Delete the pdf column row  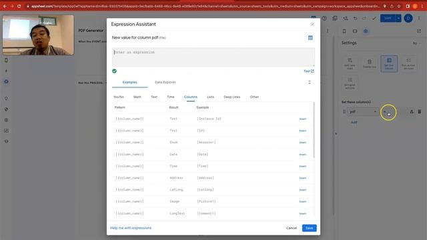tap(420, 111)
